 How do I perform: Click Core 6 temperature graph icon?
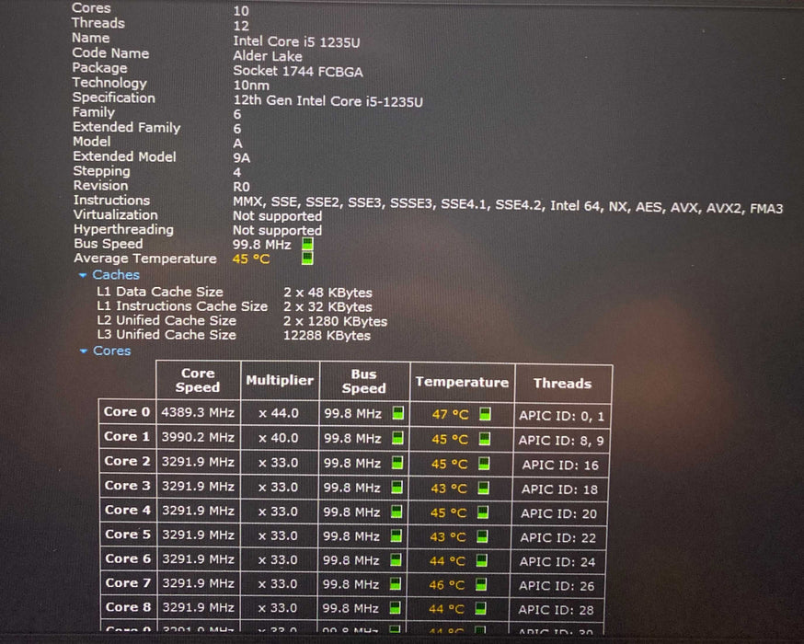click(x=481, y=560)
